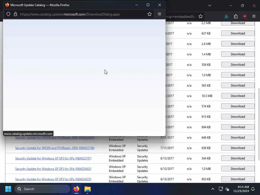This screenshot has width=260, height=195.
Task: Open Security Update KB4022747 link
Action: coord(53,158)
